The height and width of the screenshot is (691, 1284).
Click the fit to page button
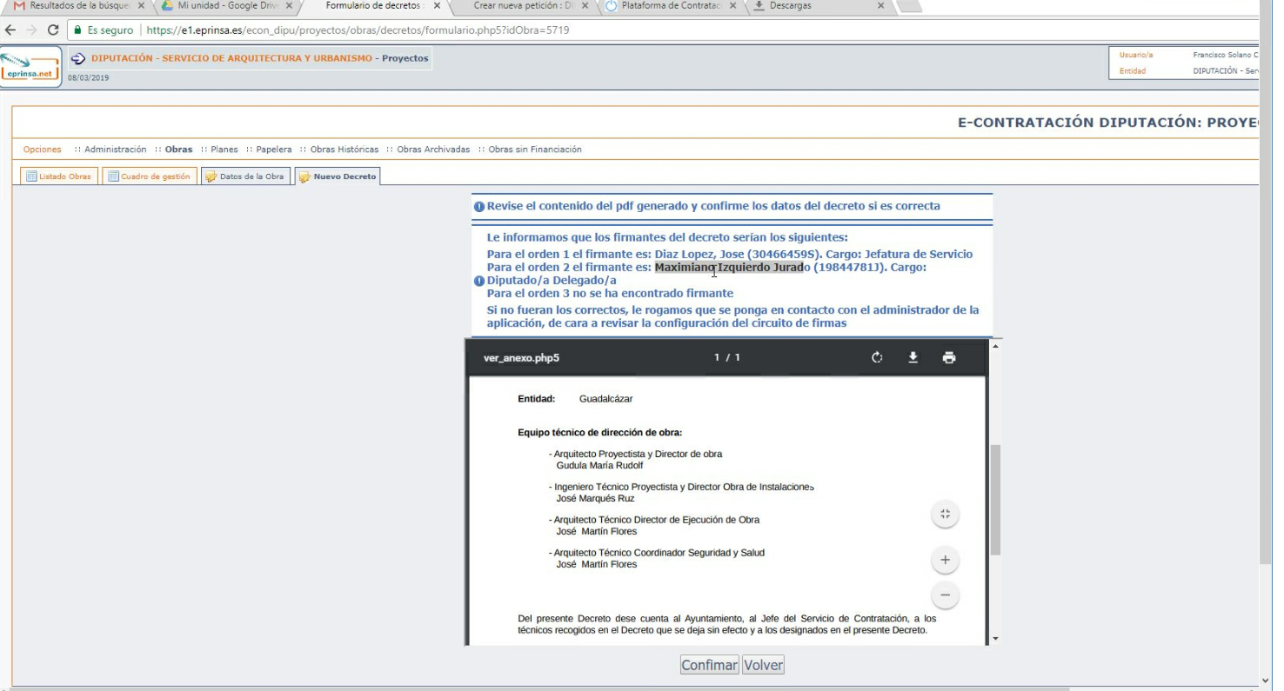click(x=945, y=515)
